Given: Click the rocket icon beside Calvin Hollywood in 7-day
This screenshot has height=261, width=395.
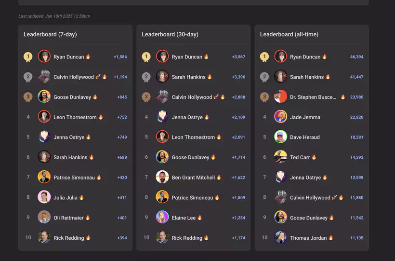Looking at the screenshot, I should 98,77.
